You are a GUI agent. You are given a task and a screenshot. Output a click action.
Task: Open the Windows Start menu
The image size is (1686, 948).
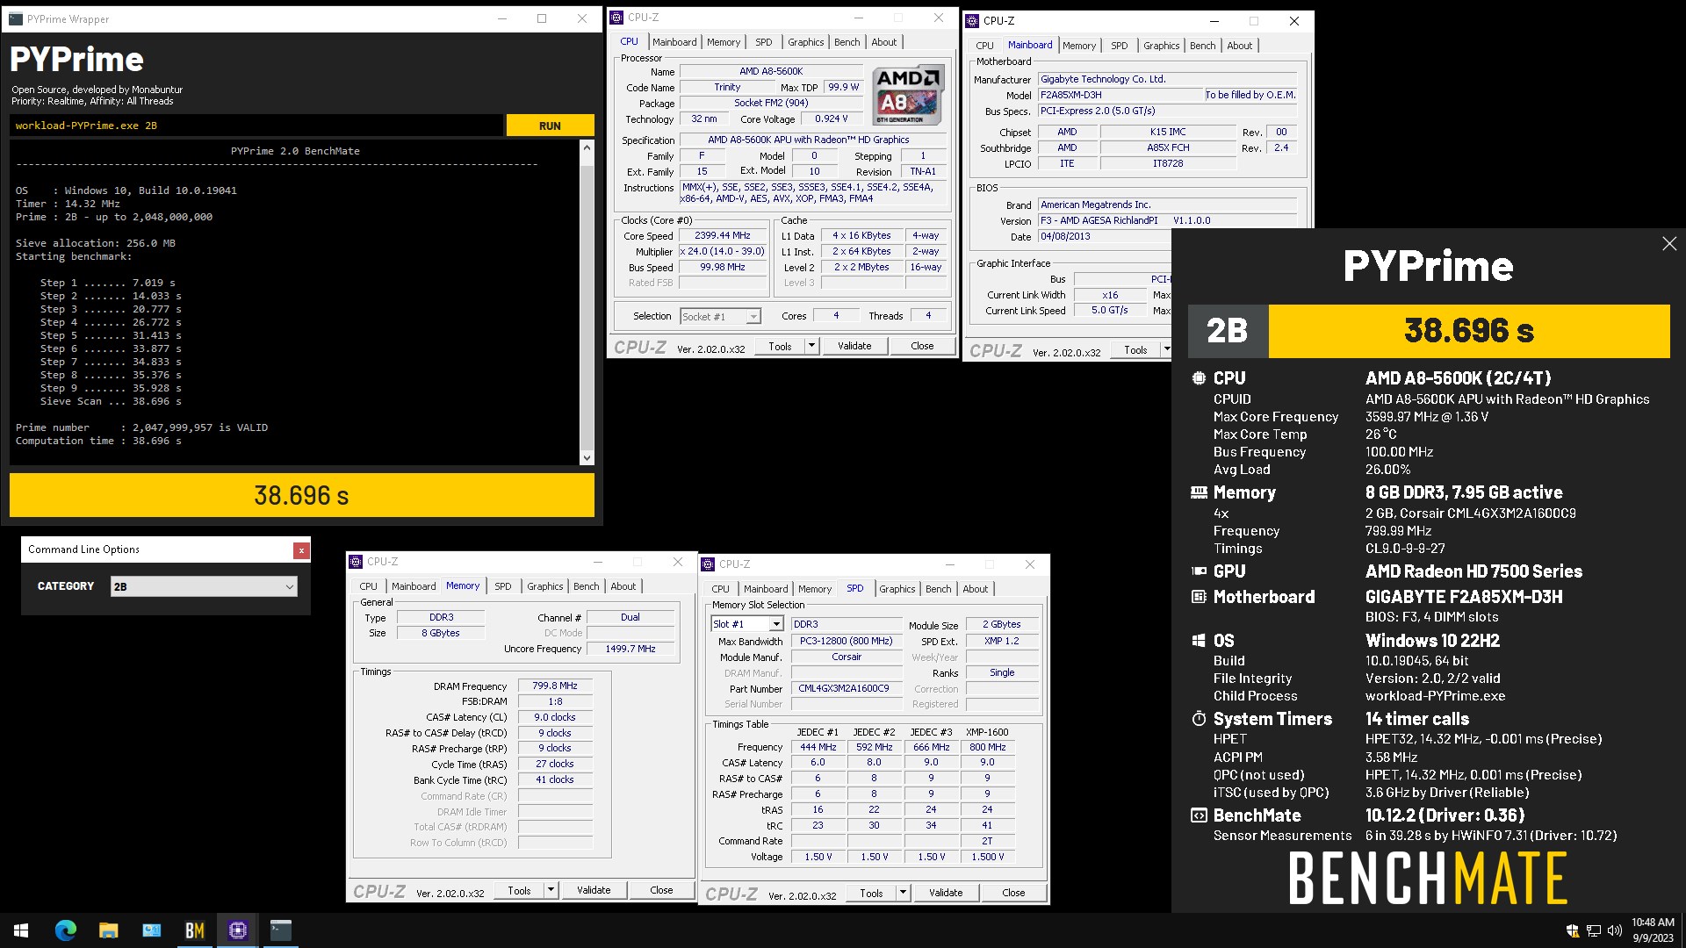coord(21,930)
